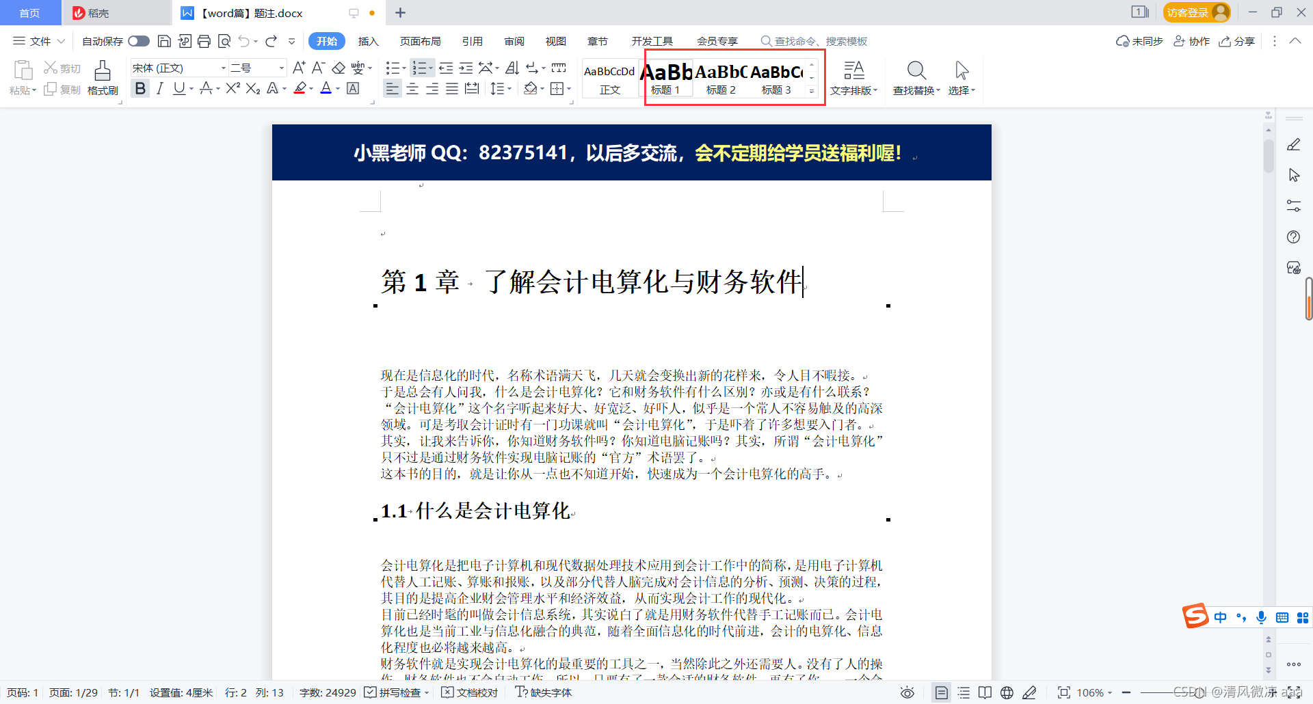Click the Print icon
Image resolution: width=1313 pixels, height=704 pixels.
[x=204, y=41]
